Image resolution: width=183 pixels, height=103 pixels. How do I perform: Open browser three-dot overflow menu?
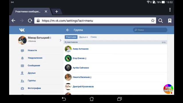point(170,10)
